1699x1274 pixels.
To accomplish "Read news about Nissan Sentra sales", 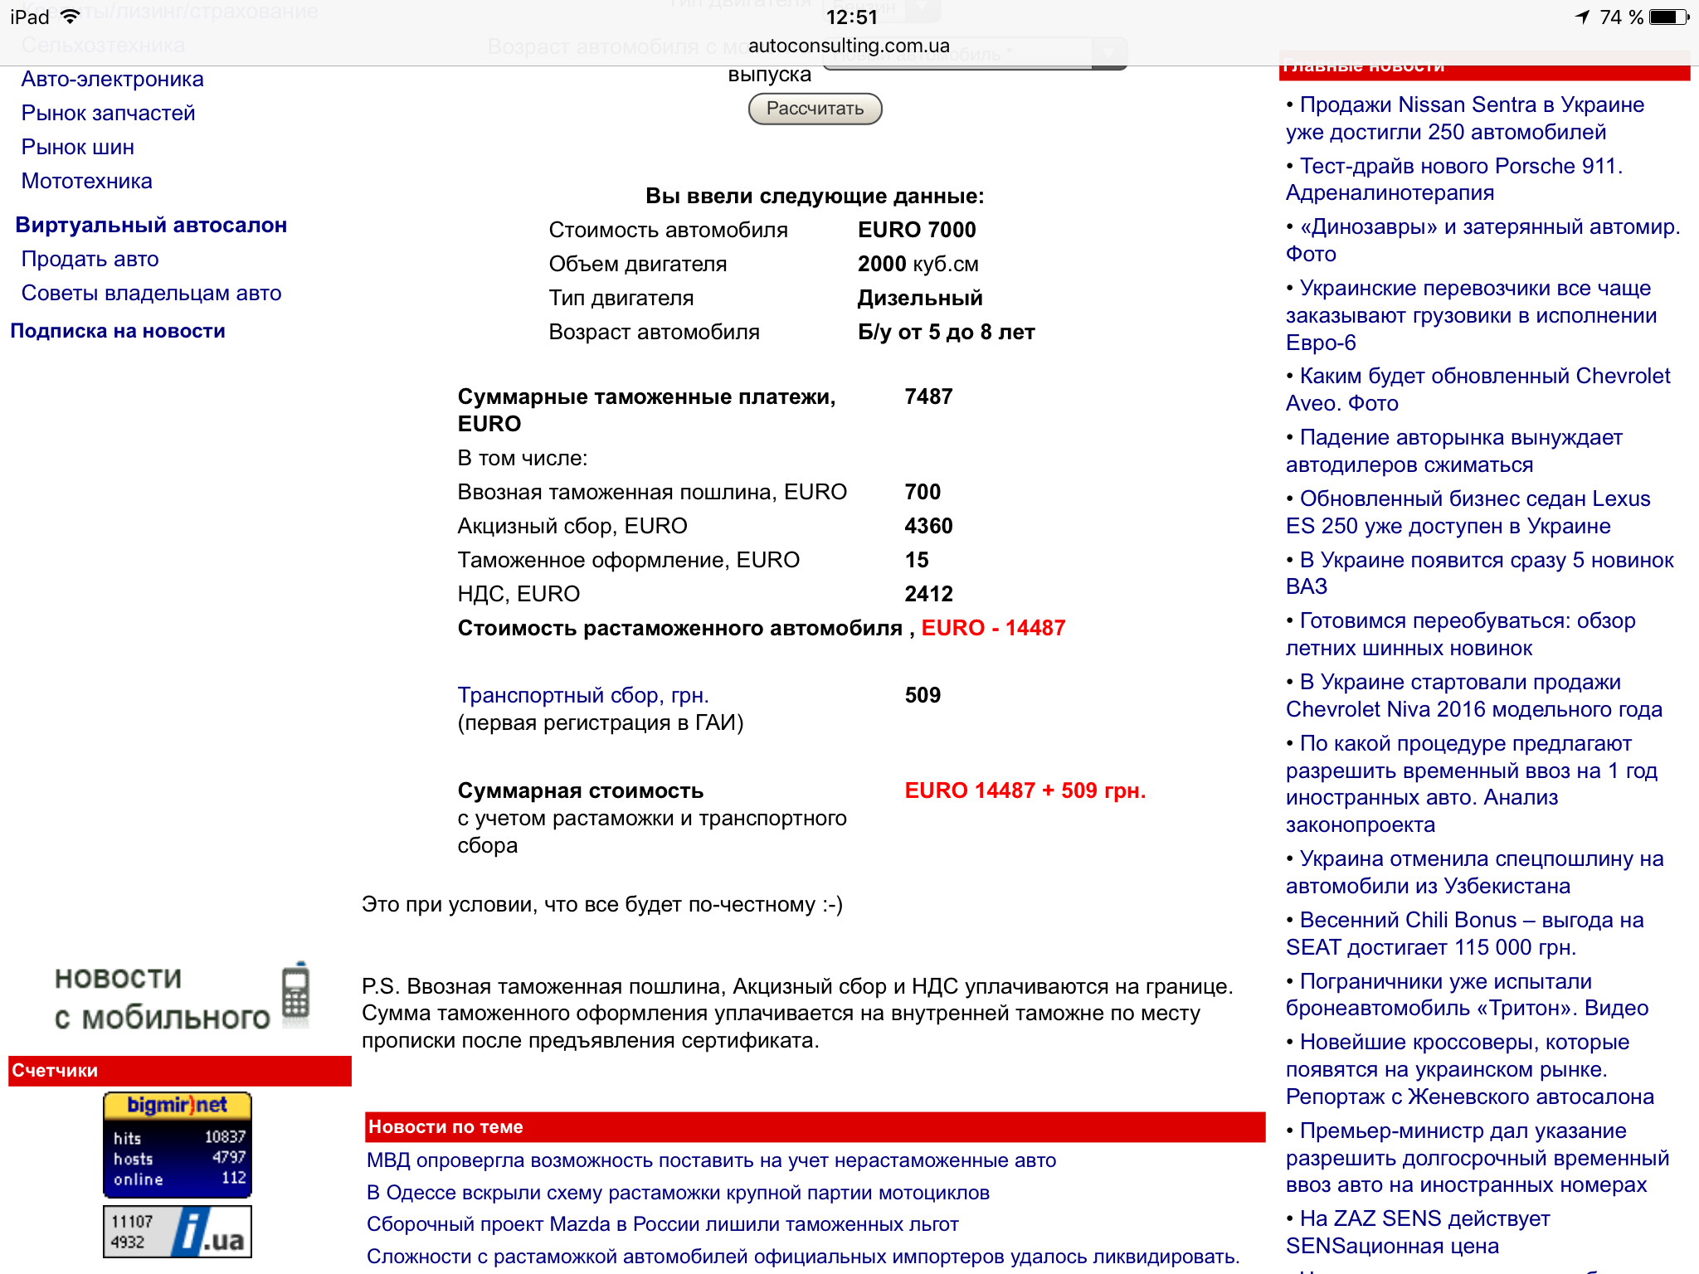I will tap(1465, 119).
